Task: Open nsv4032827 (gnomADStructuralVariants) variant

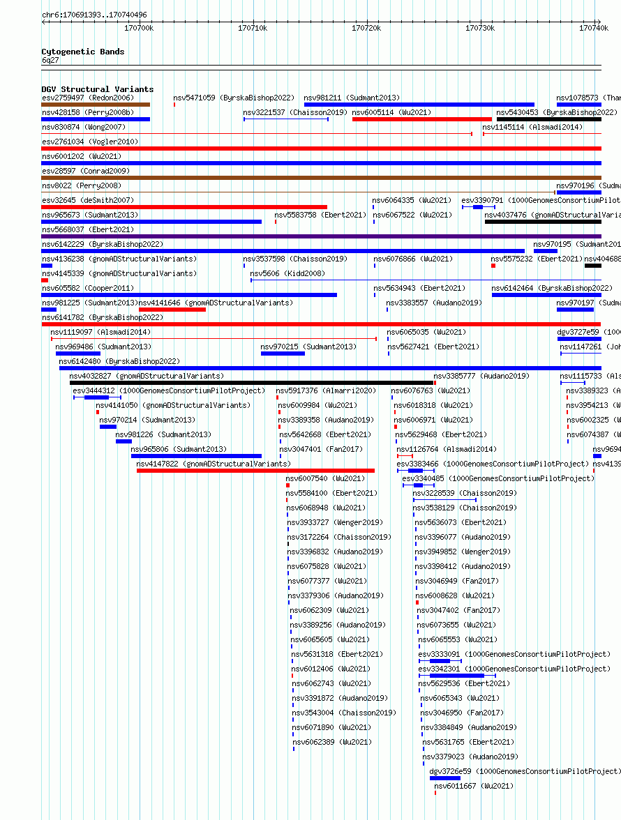Action: point(147,376)
